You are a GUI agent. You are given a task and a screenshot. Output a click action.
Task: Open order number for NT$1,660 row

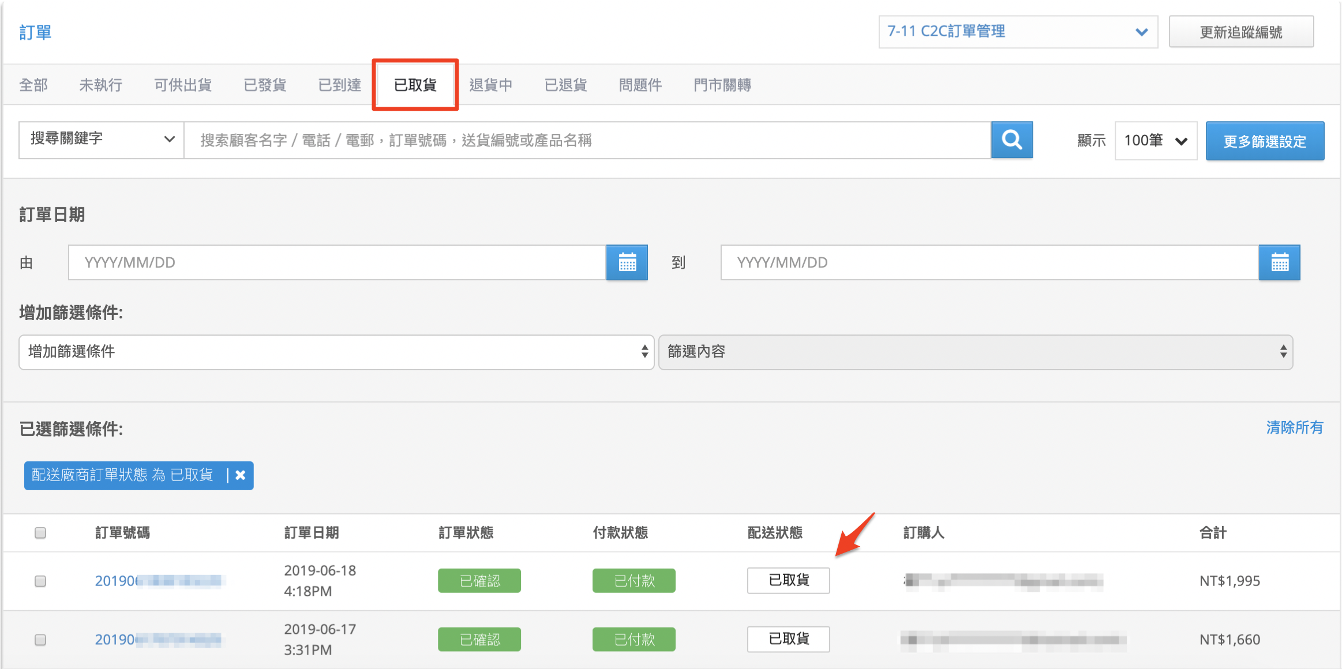pyautogui.click(x=159, y=640)
